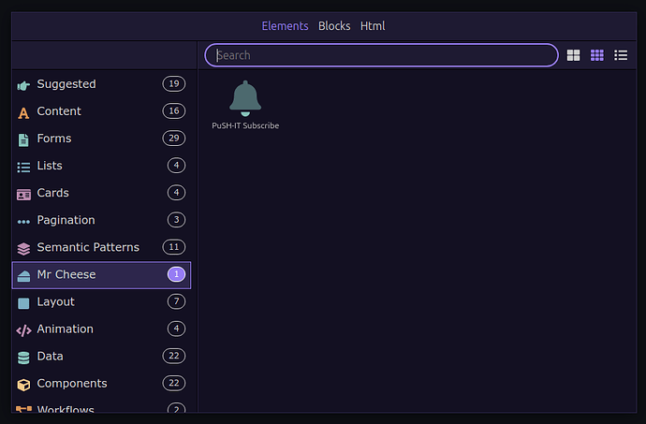
Task: Select the Lists category
Action: coord(101,166)
